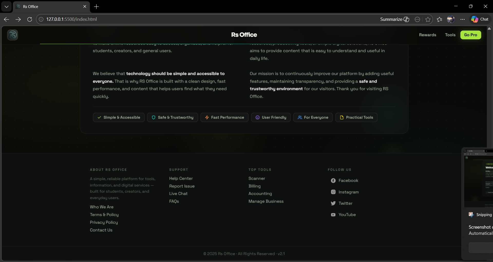Open the Contact Us link

coord(101,230)
